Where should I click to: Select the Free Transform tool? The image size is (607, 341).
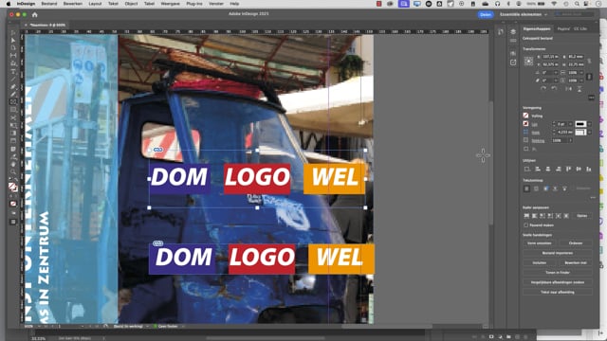click(13, 125)
